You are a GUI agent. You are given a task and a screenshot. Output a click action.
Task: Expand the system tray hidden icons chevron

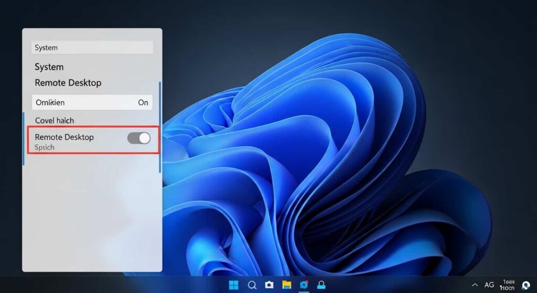click(x=475, y=285)
